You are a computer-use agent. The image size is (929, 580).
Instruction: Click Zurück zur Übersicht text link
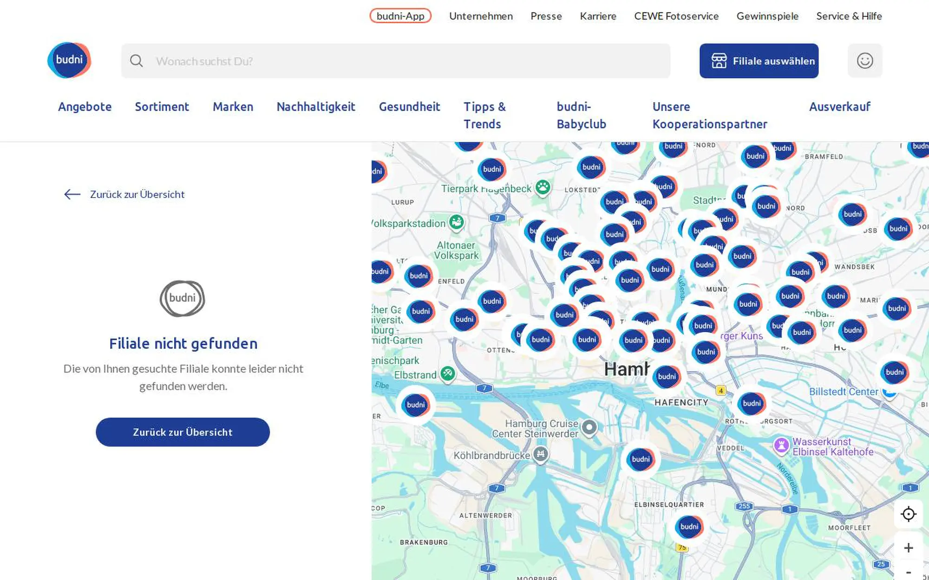137,194
